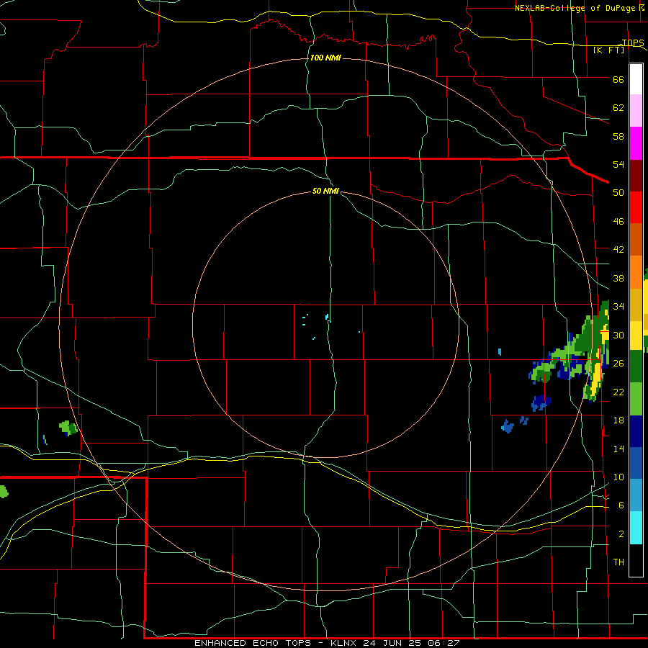Pick the navy blue legend swatch

pyautogui.click(x=636, y=431)
